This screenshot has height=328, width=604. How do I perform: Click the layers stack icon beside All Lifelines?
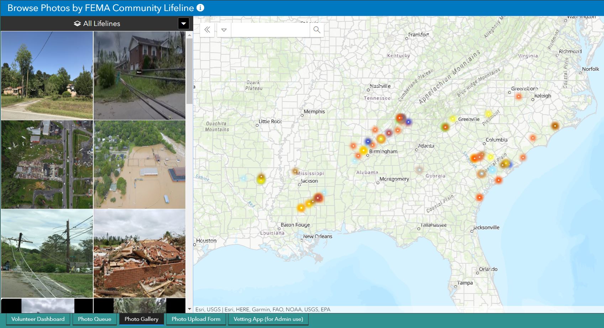(x=77, y=24)
